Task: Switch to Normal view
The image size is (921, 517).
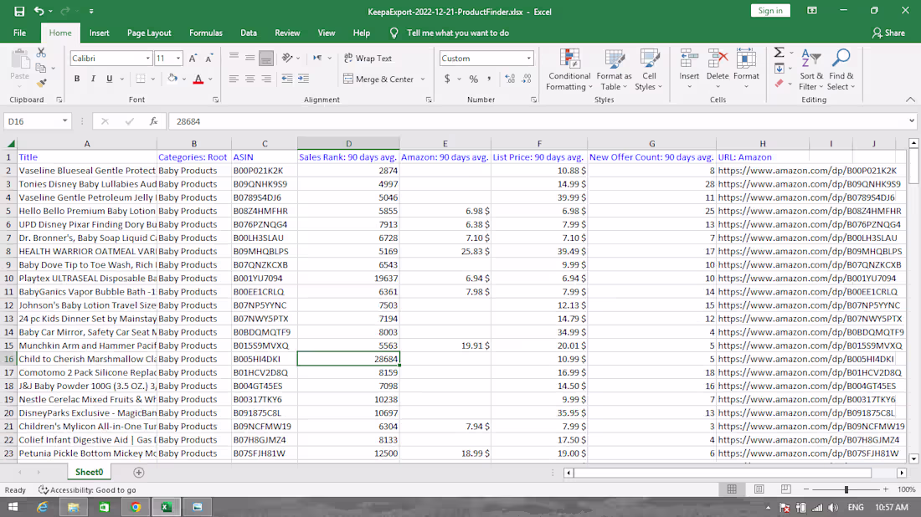Action: point(732,489)
